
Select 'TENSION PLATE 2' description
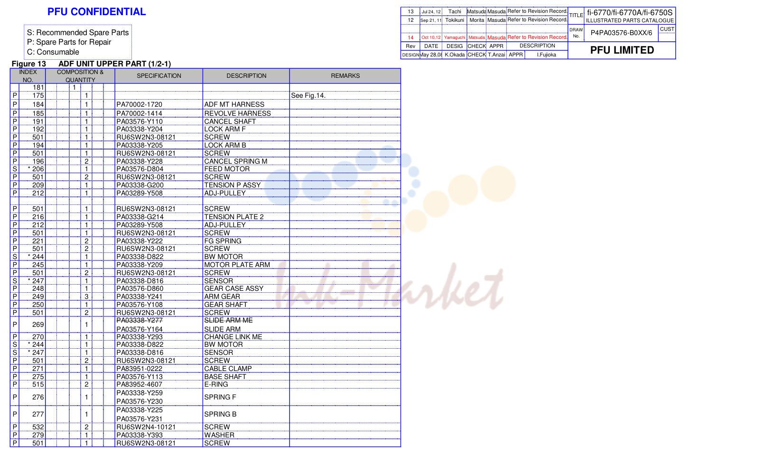(x=234, y=217)
